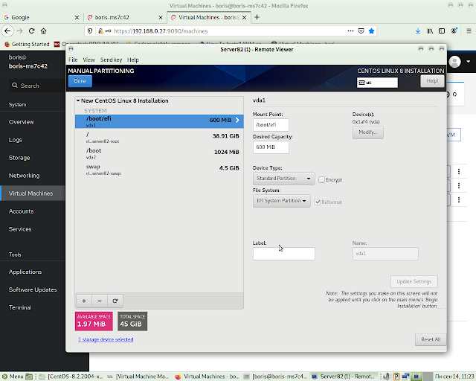Open Overview in Cockpit sidebar
This screenshot has width=476, height=381.
point(22,122)
